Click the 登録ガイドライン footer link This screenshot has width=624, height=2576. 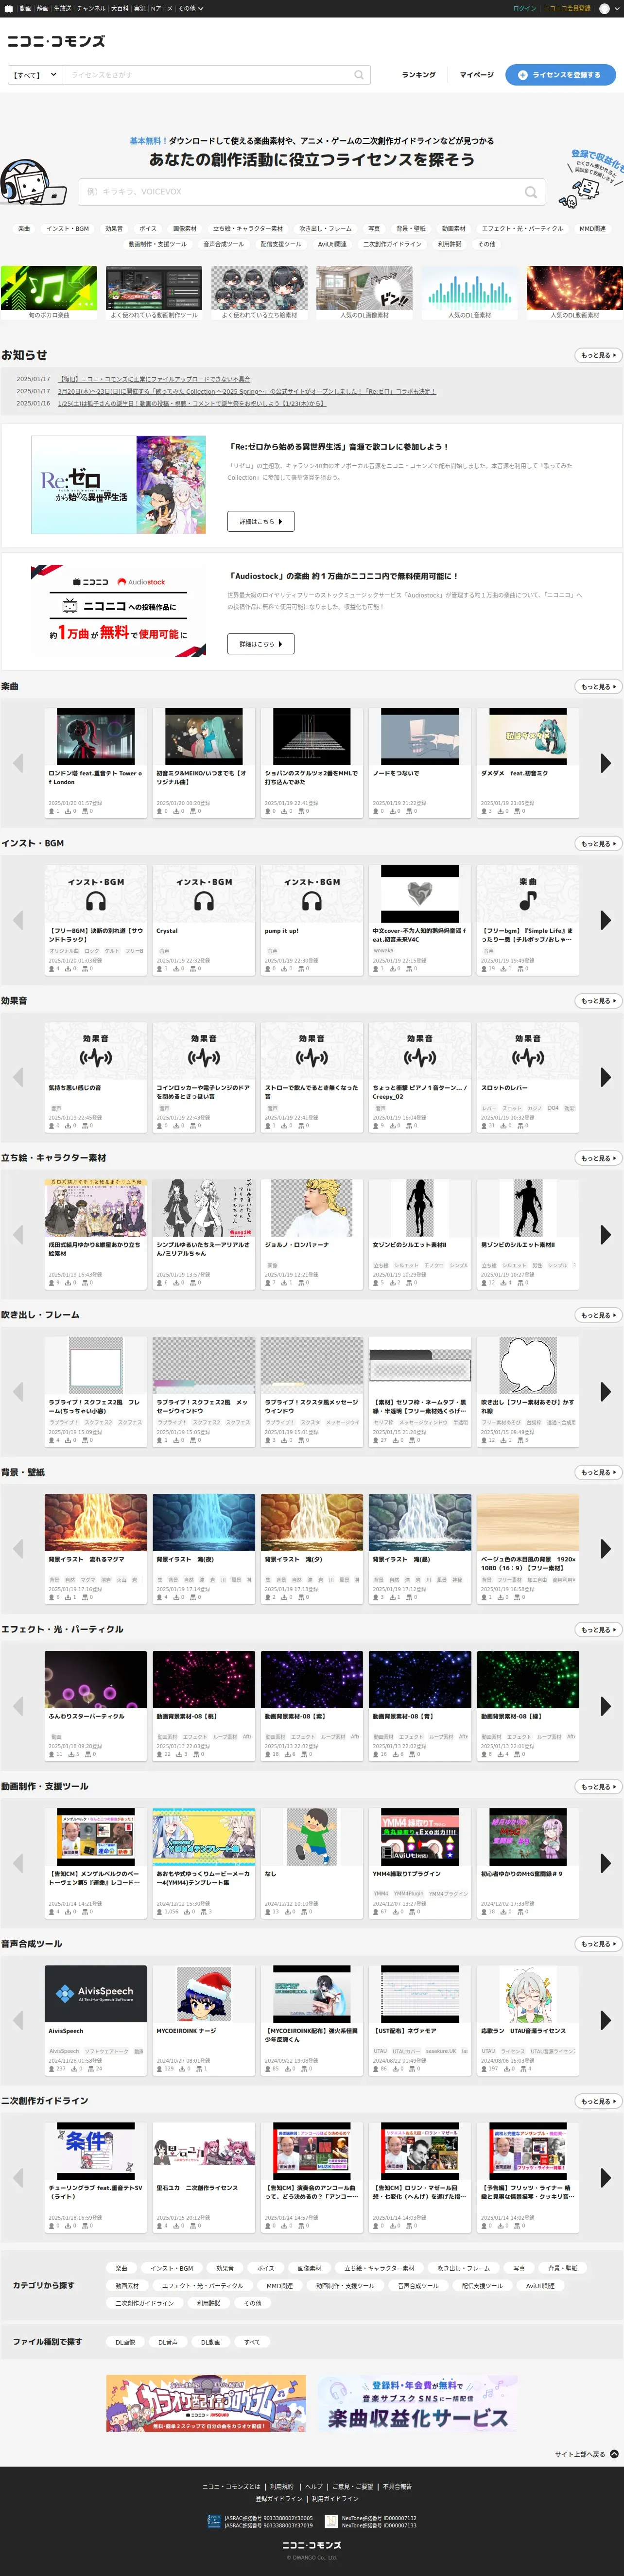[278, 2499]
